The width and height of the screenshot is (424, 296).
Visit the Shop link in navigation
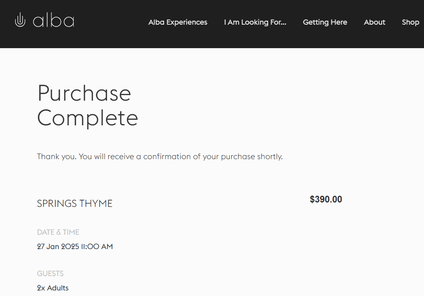coord(410,22)
